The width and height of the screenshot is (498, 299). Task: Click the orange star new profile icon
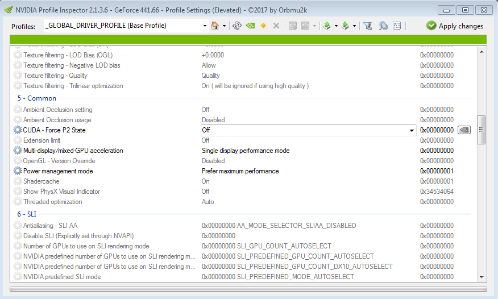[x=263, y=26]
